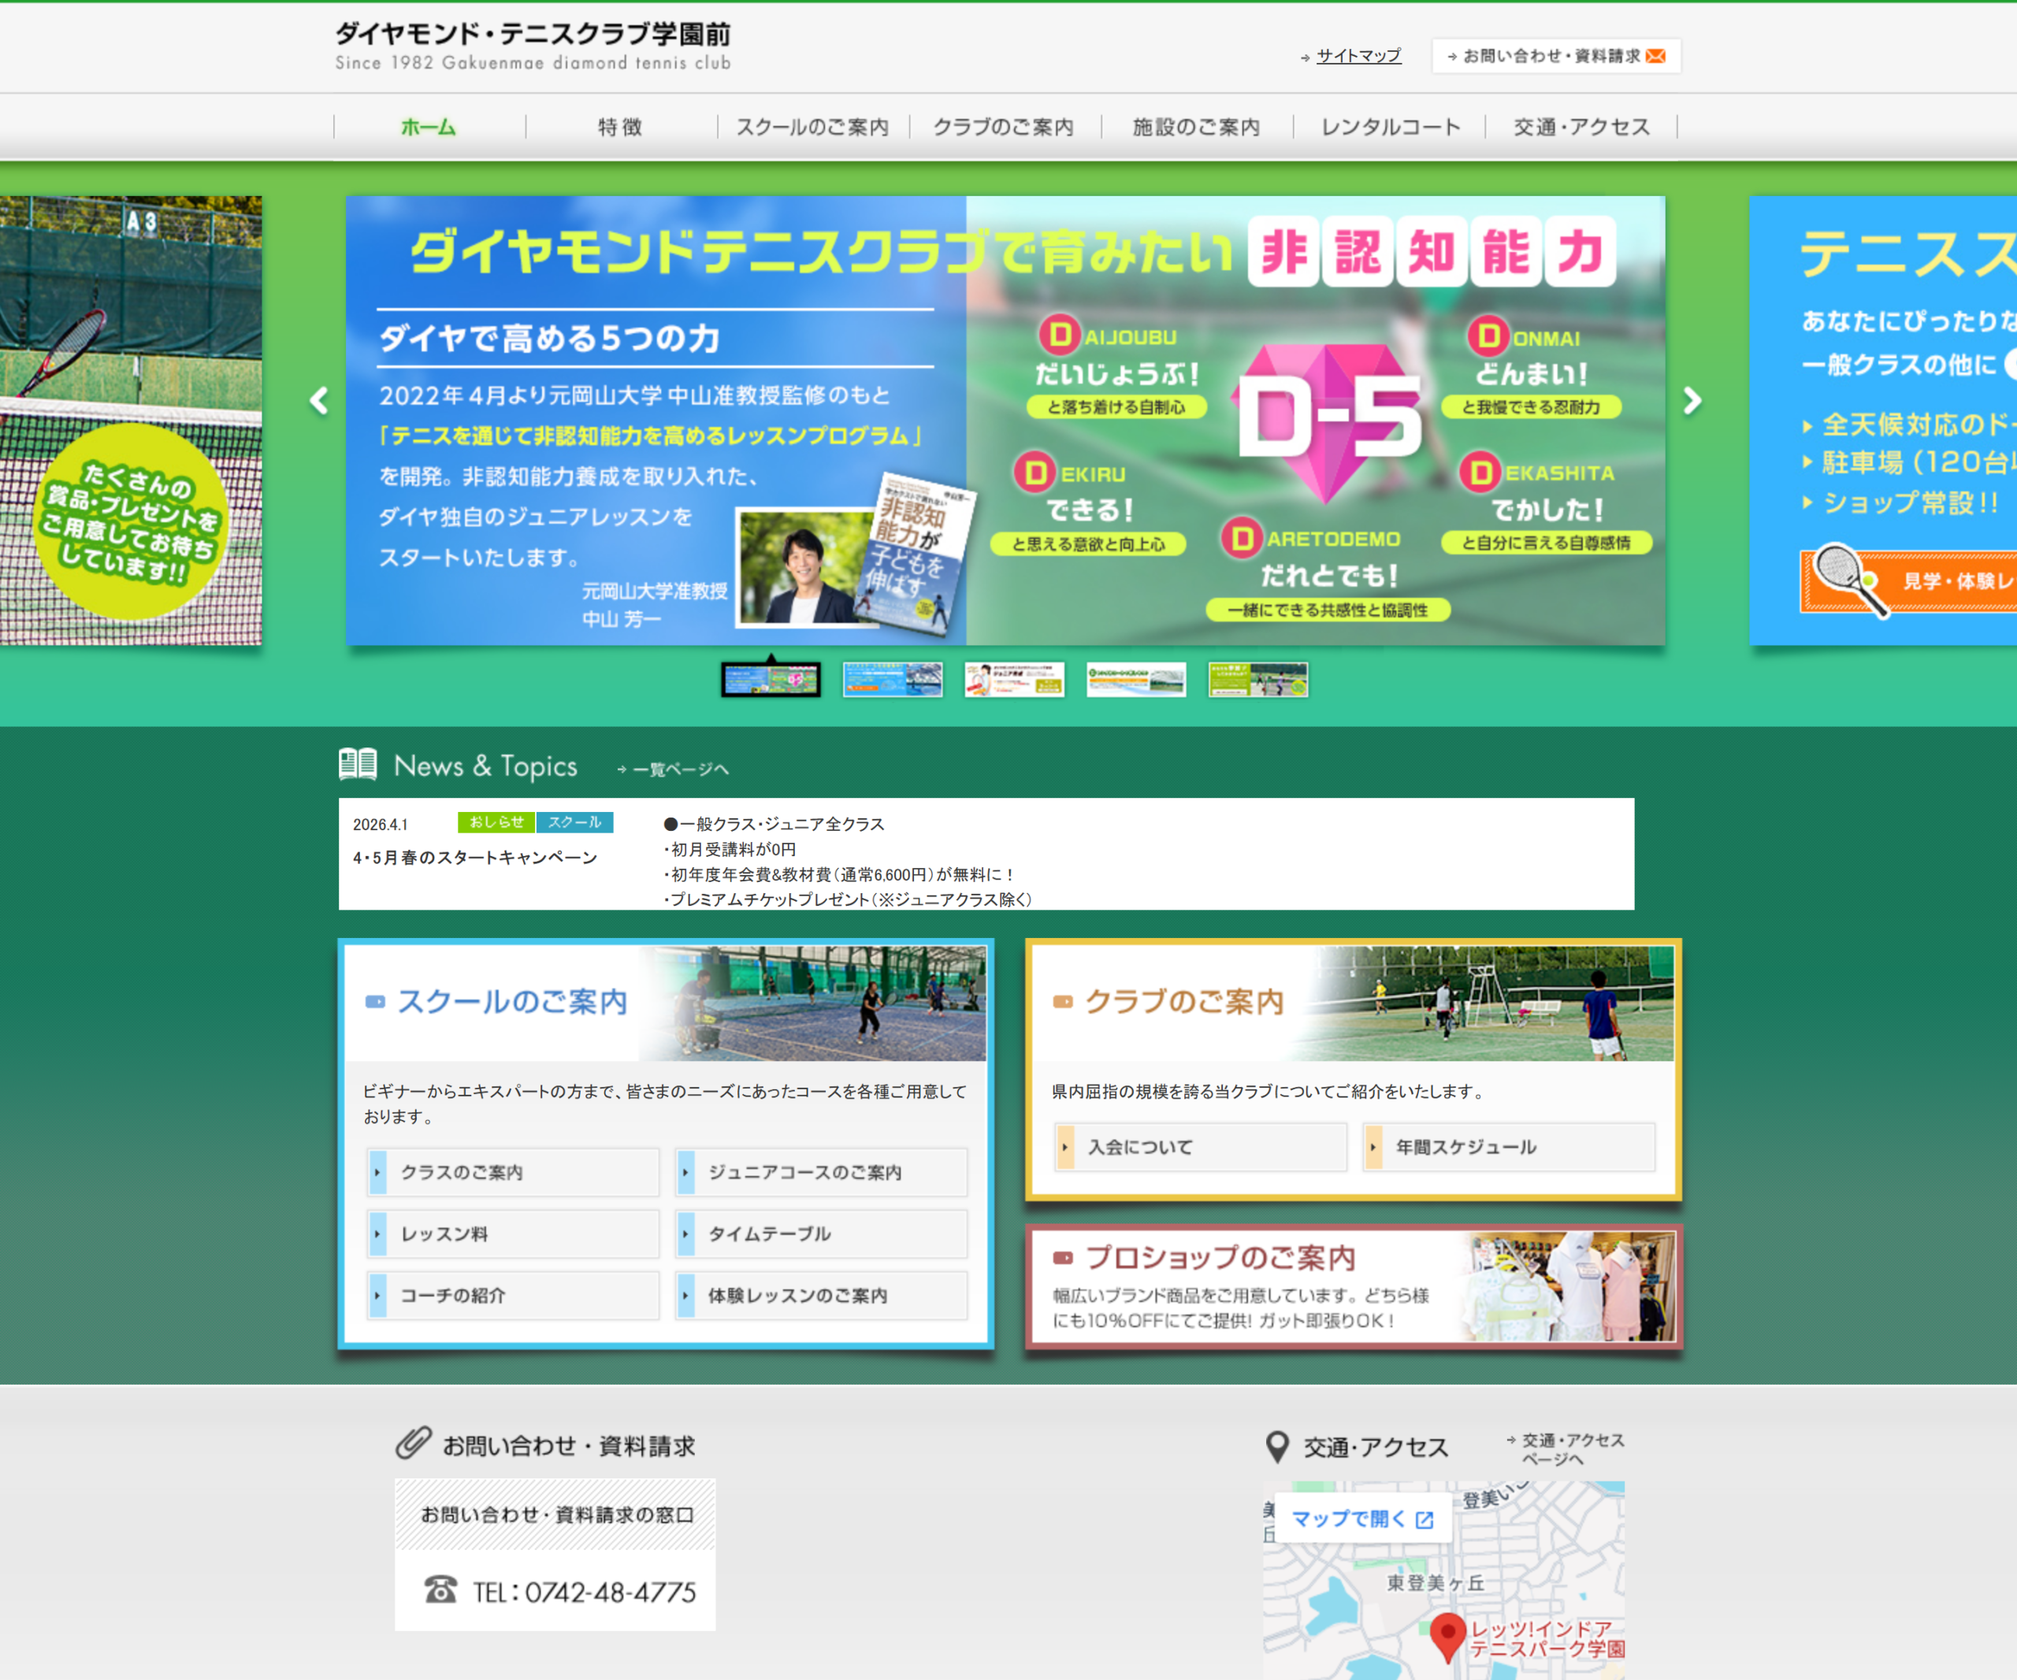Open the 交通・アクセス menu item
2017x1680 pixels.
click(1581, 127)
